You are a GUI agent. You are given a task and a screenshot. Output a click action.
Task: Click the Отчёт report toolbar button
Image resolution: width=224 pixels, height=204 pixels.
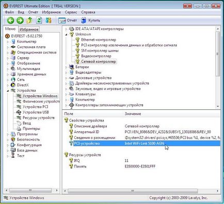[68, 21]
